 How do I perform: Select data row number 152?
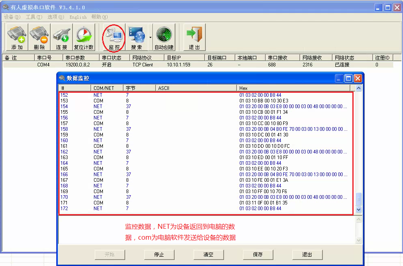206,95
